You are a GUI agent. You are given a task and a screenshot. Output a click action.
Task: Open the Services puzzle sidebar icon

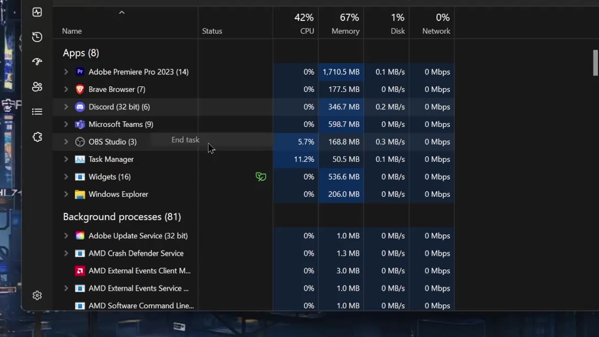tap(37, 137)
